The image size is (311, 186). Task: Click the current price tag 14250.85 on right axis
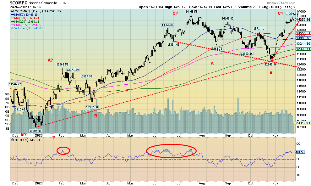click(303, 20)
